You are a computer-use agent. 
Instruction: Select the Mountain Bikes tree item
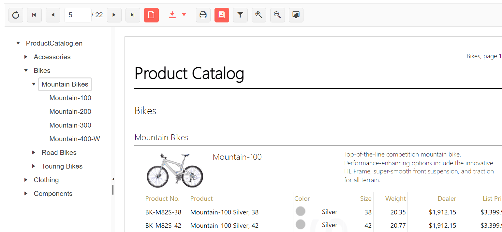(x=65, y=84)
